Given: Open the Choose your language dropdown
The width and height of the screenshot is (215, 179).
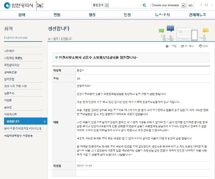Looking at the screenshot, I should pyautogui.click(x=183, y=5).
